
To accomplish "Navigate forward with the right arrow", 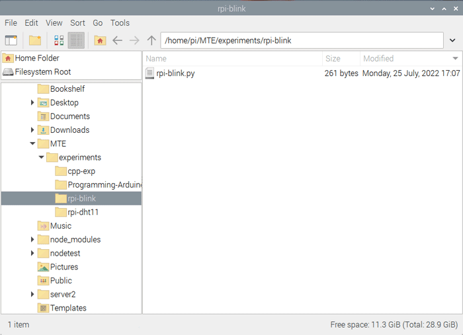I will 134,40.
